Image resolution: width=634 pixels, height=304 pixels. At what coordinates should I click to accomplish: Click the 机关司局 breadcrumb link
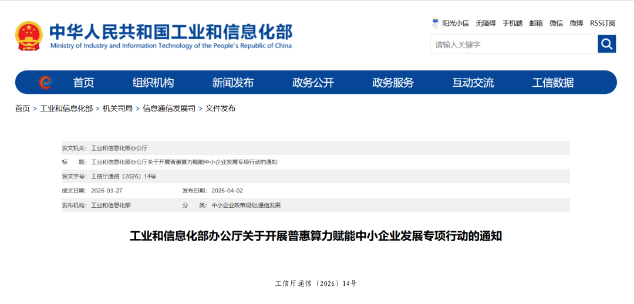(117, 109)
